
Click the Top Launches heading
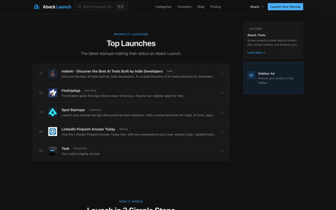click(x=131, y=43)
